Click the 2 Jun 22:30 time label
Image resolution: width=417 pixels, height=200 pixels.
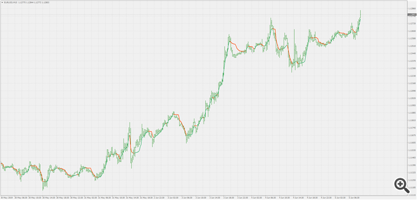(160, 198)
